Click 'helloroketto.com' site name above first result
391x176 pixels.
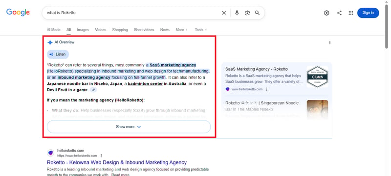tap(70, 151)
